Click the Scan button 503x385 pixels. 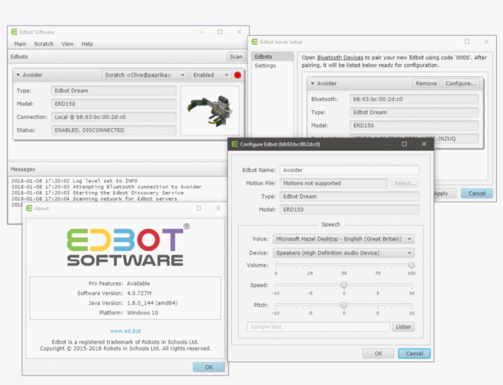pyautogui.click(x=236, y=57)
